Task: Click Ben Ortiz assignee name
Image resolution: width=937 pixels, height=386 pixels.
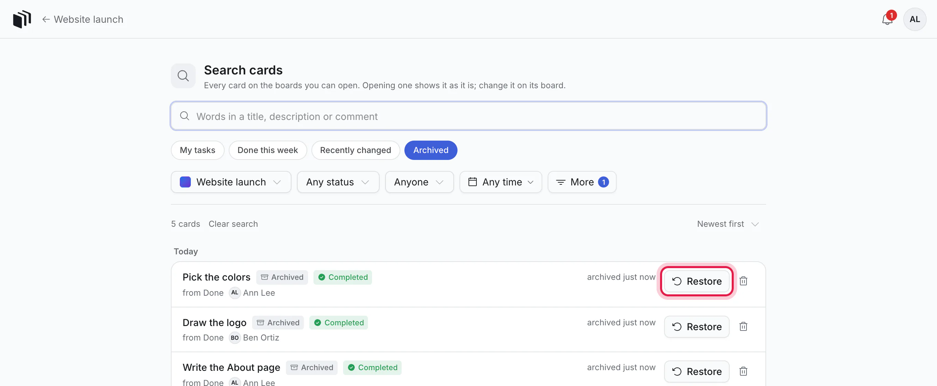Action: (x=261, y=338)
